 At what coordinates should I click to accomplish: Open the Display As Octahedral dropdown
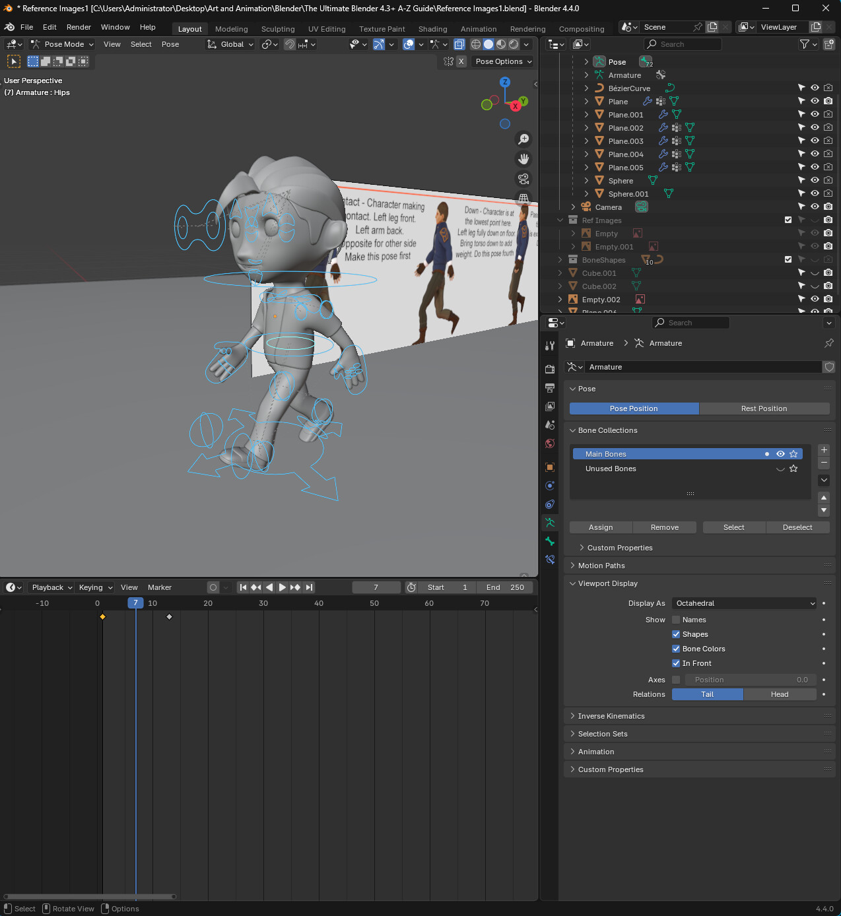745,603
